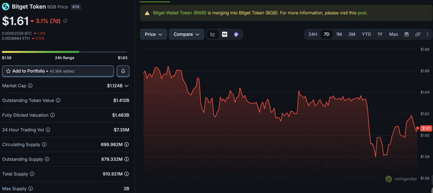
Task: Open details icon beside 879.332M outstanding supply
Action: (126, 159)
